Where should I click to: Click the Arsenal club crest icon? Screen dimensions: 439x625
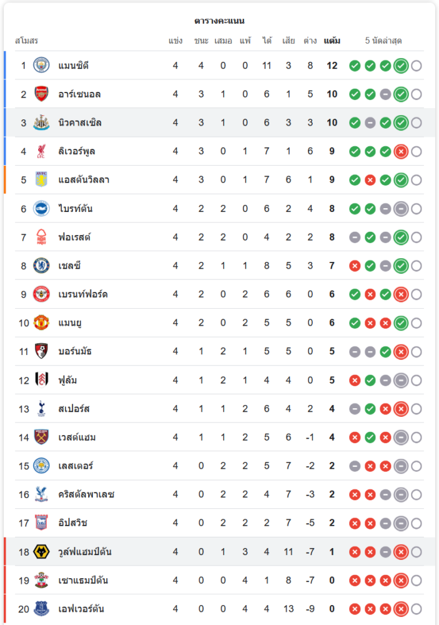[x=41, y=94]
